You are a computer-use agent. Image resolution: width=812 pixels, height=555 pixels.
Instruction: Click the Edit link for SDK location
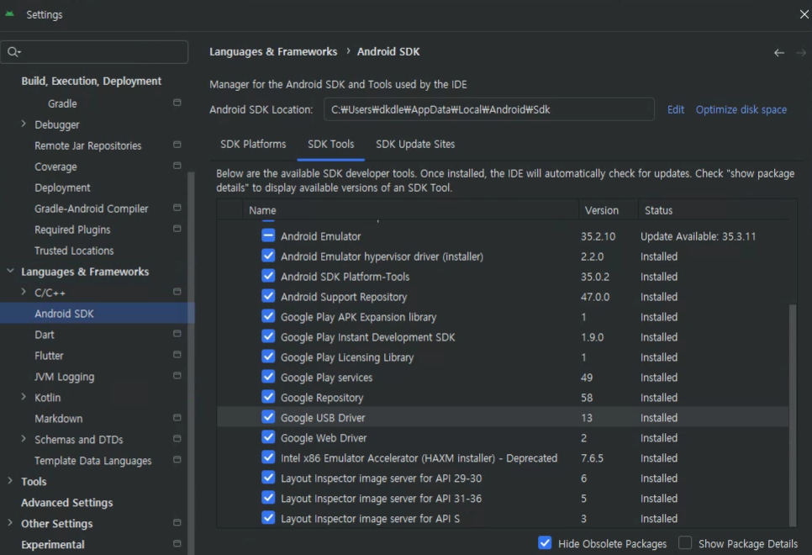coord(675,110)
